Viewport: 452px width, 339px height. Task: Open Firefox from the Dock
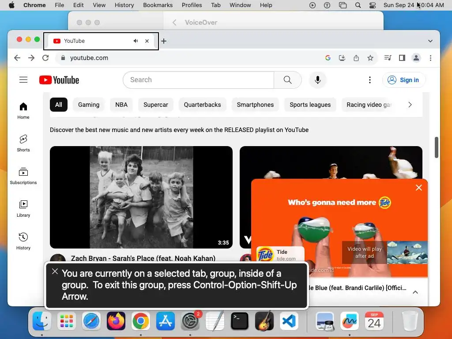click(116, 321)
